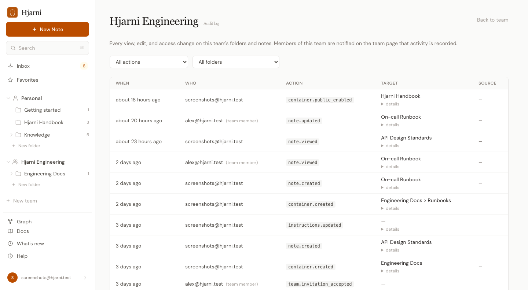This screenshot has height=290, width=528.
Task: Focus the Search input field
Action: (x=47, y=48)
